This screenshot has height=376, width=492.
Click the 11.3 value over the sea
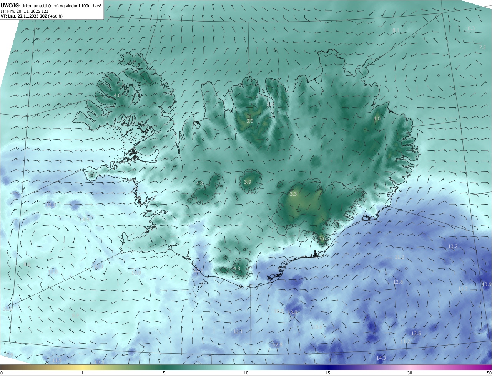463,288
